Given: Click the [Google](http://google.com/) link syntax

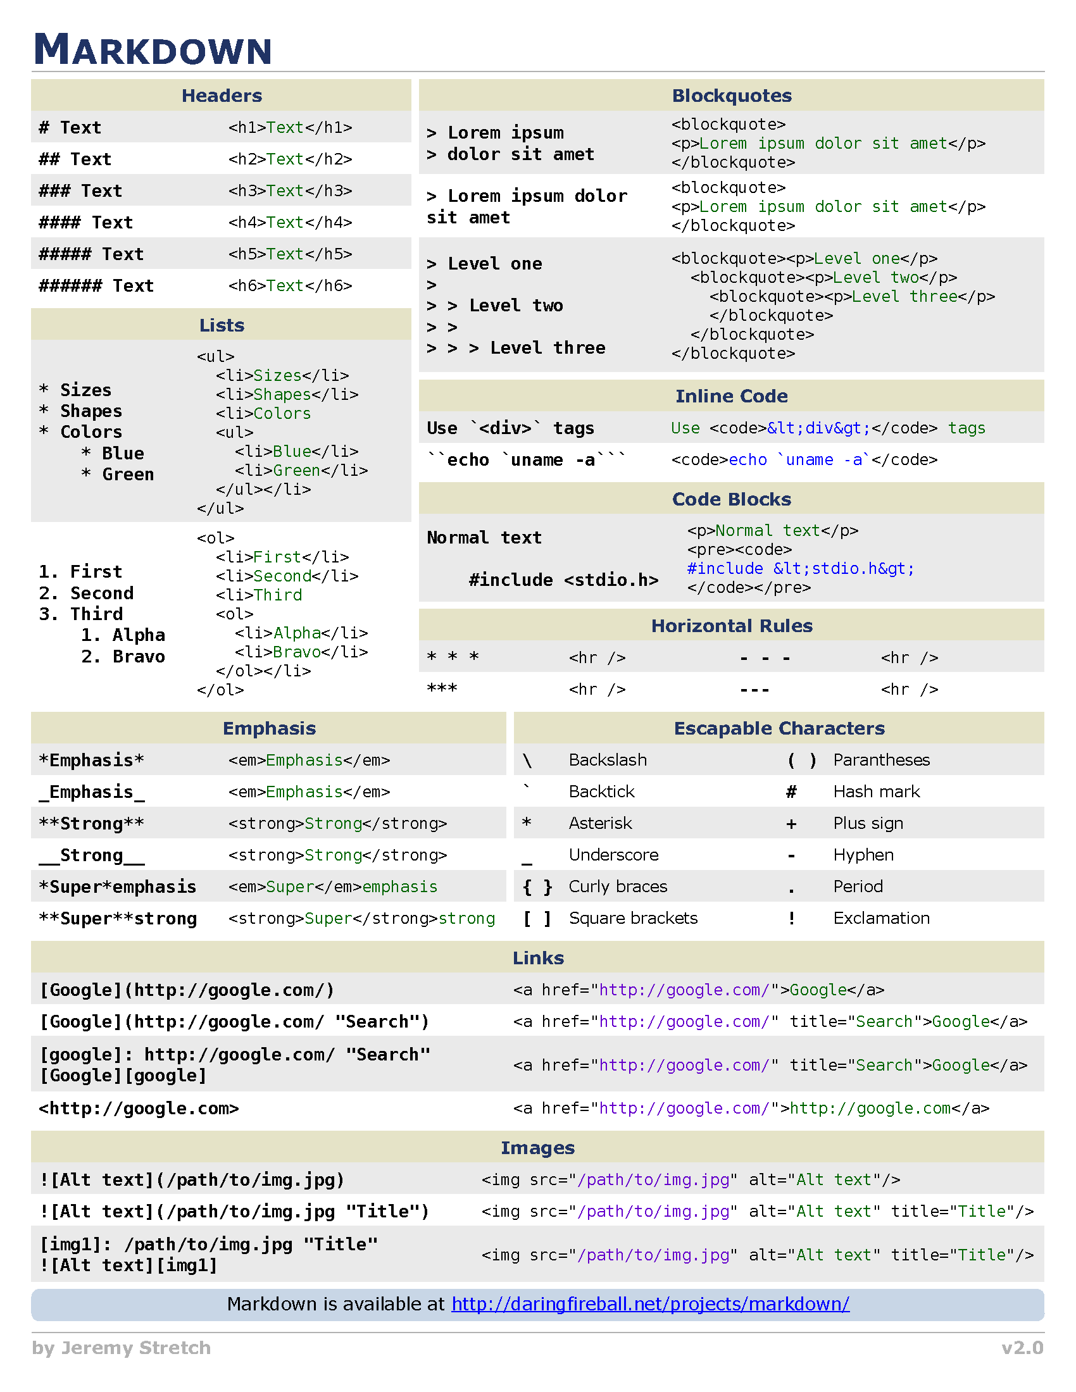Looking at the screenshot, I should pyautogui.click(x=186, y=990).
